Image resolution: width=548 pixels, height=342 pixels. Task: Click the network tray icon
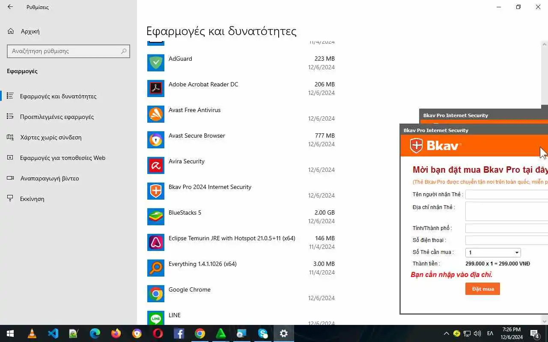467,333
